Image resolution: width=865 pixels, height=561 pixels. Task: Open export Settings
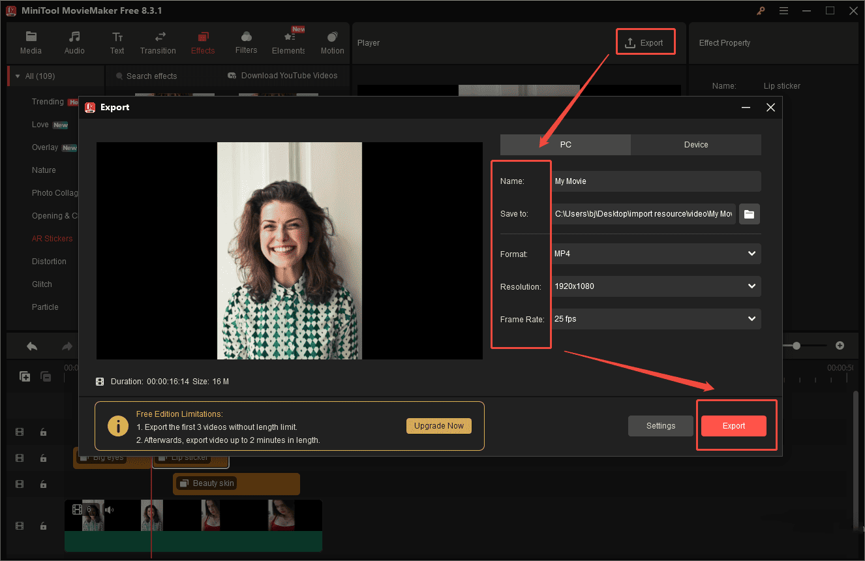pos(660,425)
